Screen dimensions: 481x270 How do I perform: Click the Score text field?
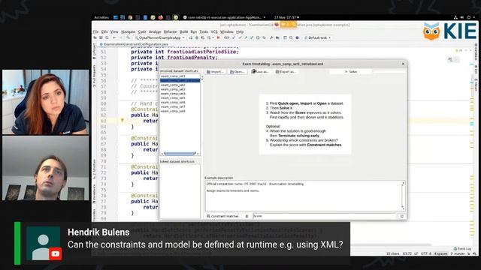[325, 216]
